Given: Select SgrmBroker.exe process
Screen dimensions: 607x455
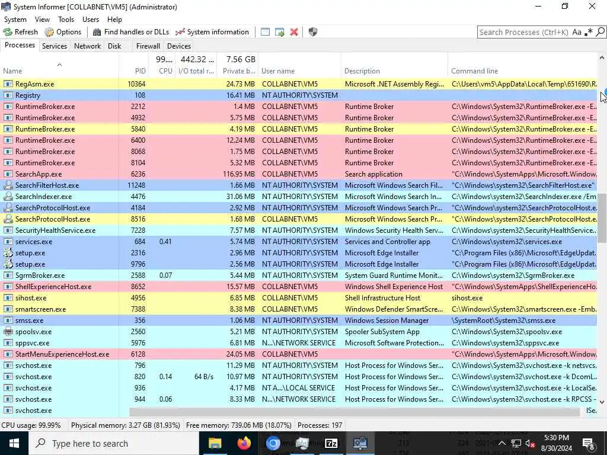Looking at the screenshot, I should click(299, 275).
